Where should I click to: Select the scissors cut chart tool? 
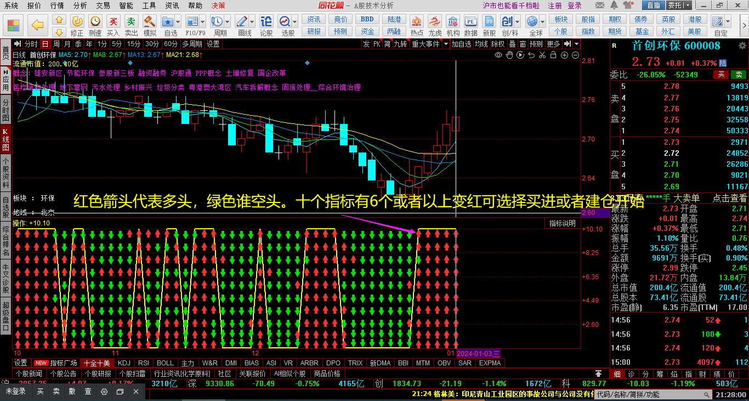coord(542,55)
